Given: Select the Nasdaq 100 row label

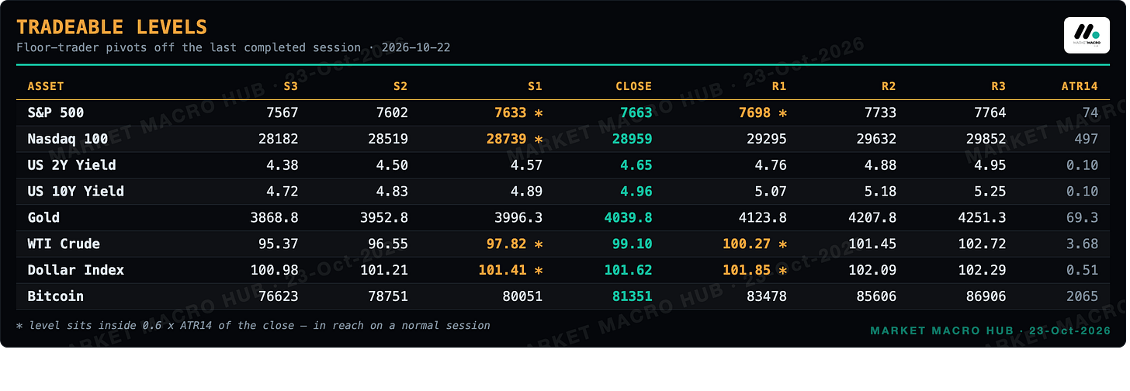Looking at the screenshot, I should [x=68, y=139].
